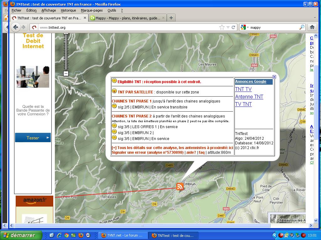The width and height of the screenshot is (321, 240).
Task: Click the Google search engine icon
Action: tap(243, 27)
